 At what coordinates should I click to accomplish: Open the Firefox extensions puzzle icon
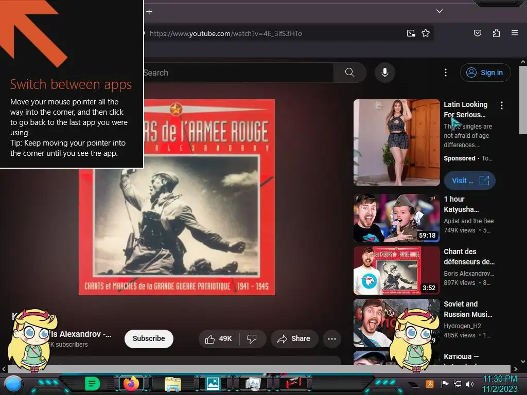(x=496, y=33)
